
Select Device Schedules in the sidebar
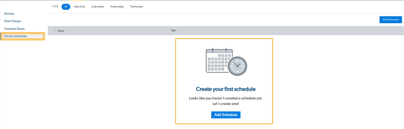point(23,36)
